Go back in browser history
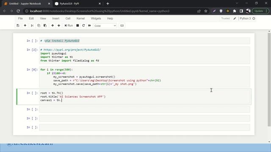The image size is (271, 152). point(5,11)
